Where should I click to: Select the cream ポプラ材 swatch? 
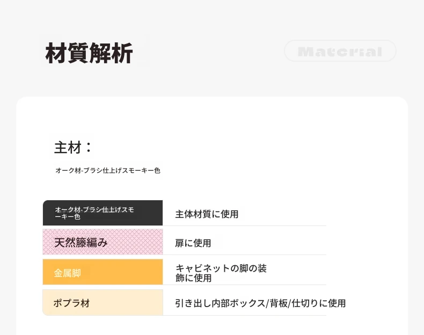103,302
